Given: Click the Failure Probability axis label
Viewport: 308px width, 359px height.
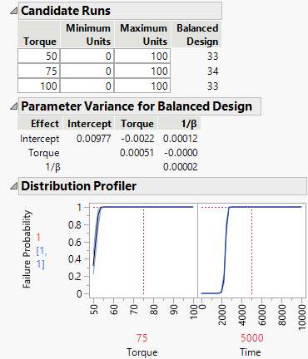Looking at the screenshot, I should click(27, 249).
